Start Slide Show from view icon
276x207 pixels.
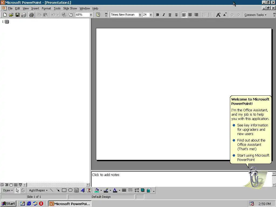click(x=20, y=185)
